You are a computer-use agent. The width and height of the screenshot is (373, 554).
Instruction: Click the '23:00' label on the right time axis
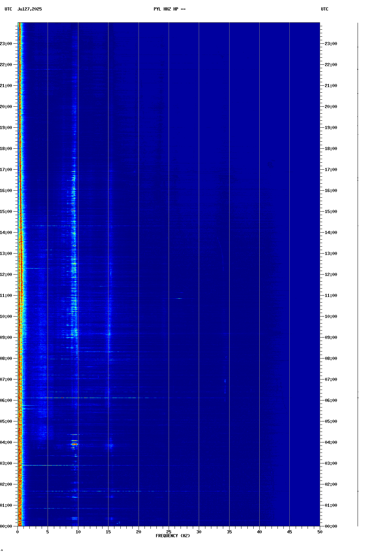point(331,44)
